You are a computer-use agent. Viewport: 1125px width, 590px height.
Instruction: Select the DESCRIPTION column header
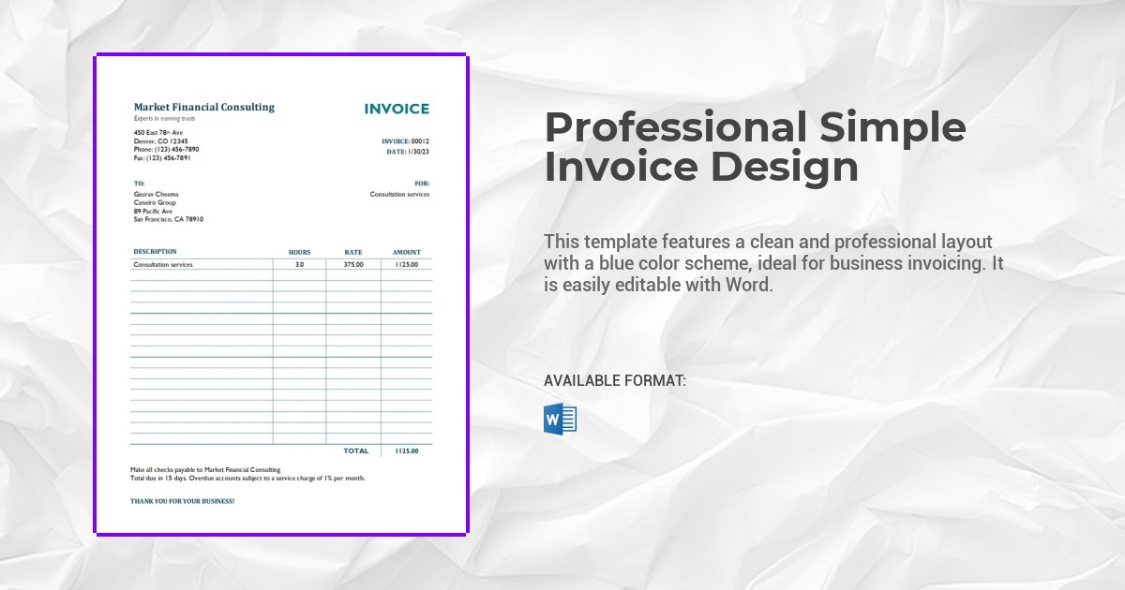coord(155,252)
